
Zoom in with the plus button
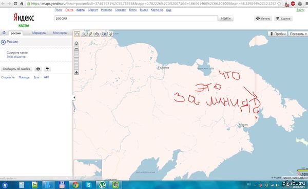tap(76, 72)
